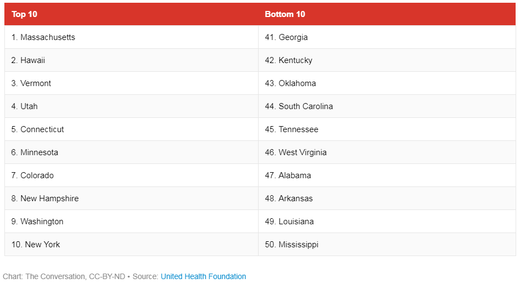Select the New Hampshire table cell
Viewport: 520px width, 295px height.
pyautogui.click(x=132, y=198)
